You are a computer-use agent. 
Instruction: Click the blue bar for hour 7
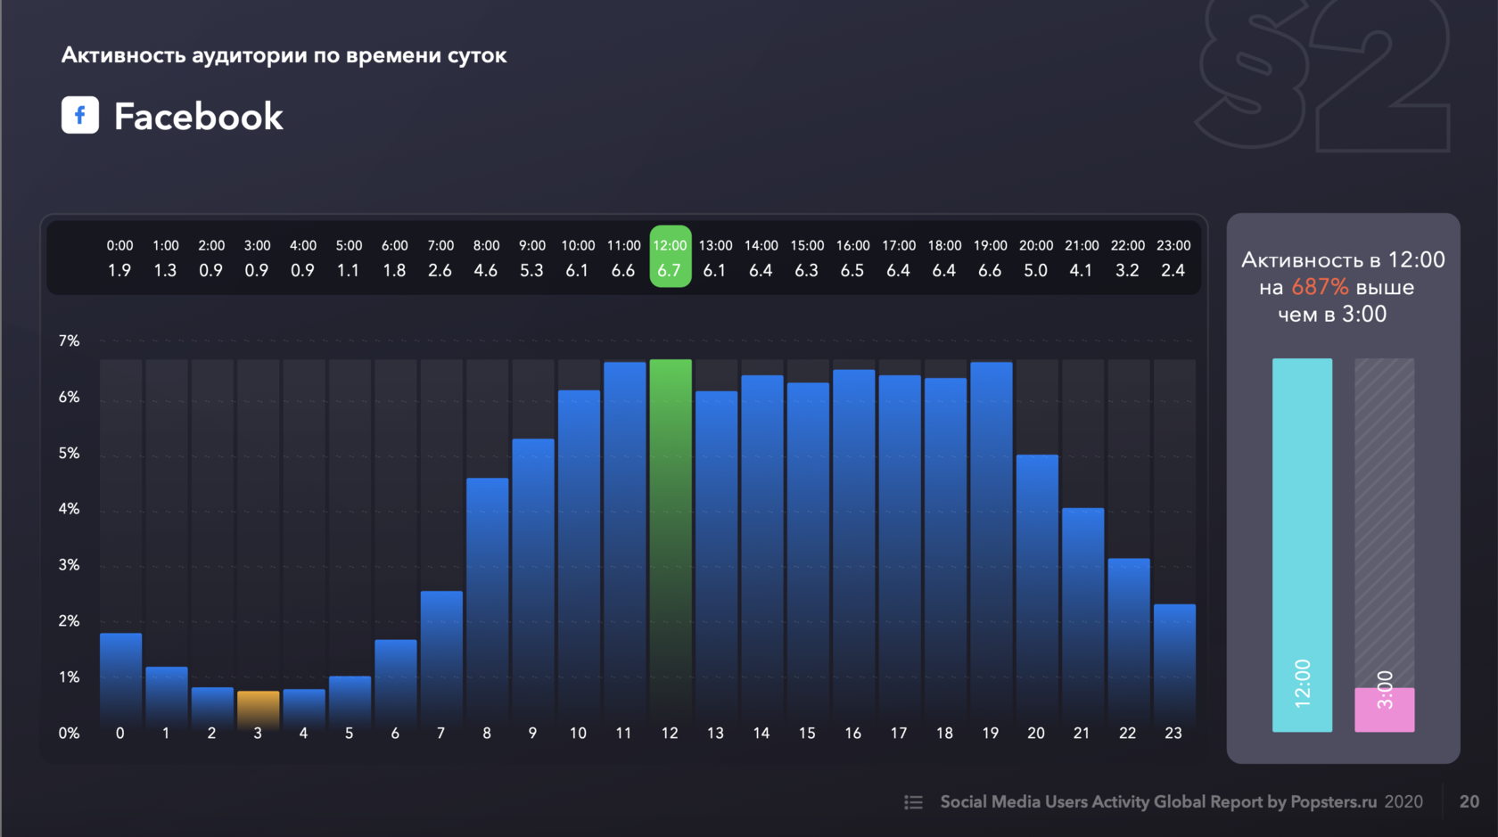(x=441, y=661)
